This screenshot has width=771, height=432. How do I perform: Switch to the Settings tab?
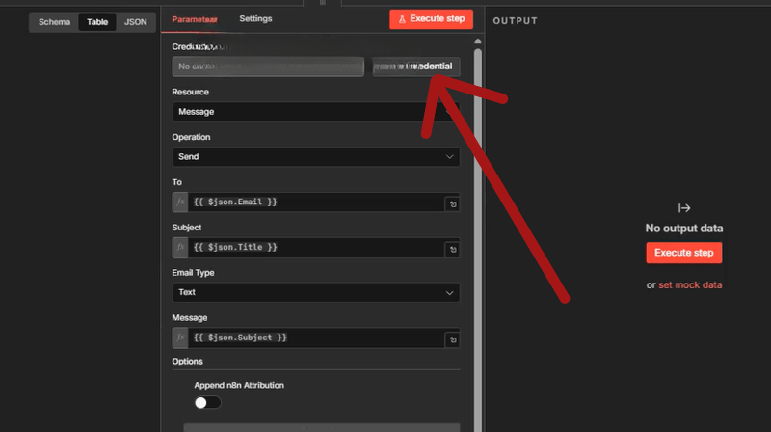pos(255,18)
